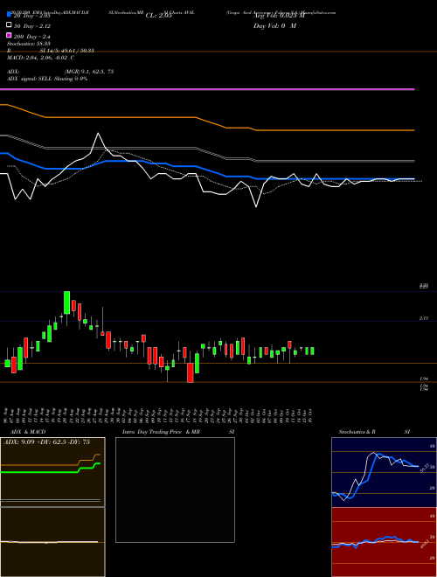437x577 pixels.
Task: Click the magenta 200 Day legend swatch
Action: click(x=9, y=35)
